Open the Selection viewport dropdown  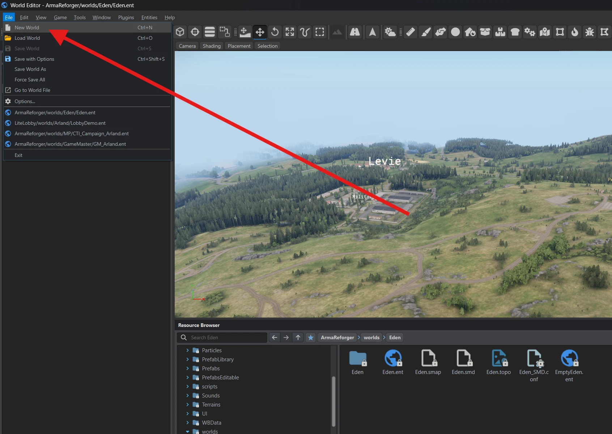pos(268,46)
